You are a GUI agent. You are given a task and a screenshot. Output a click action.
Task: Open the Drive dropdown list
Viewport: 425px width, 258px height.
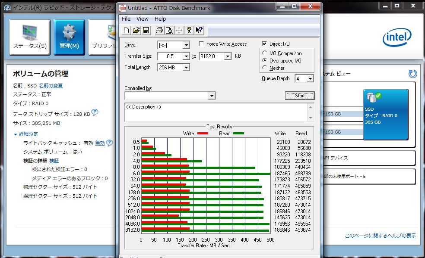pos(186,45)
